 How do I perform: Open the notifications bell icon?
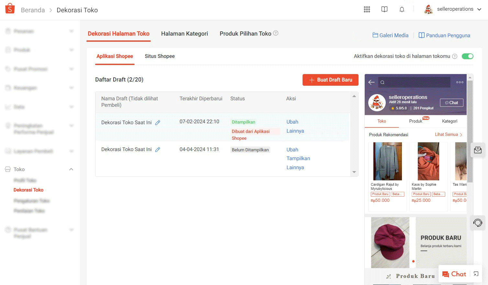(x=402, y=9)
